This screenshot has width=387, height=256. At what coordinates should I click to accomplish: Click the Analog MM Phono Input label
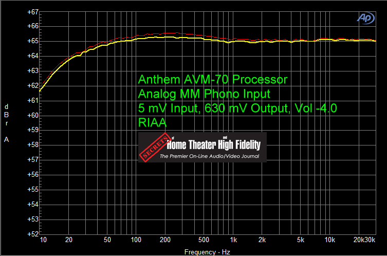(x=204, y=94)
